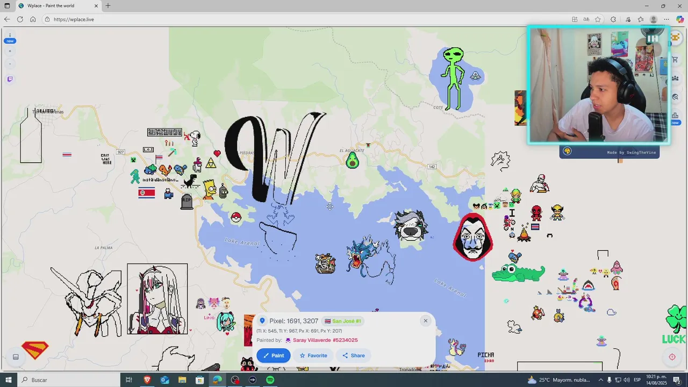Open the Twitch icon button at left
This screenshot has width=688, height=387.
coord(10,79)
